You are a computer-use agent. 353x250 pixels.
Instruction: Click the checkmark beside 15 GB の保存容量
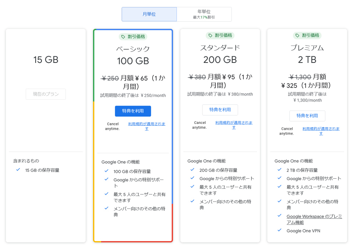[x=18, y=170]
